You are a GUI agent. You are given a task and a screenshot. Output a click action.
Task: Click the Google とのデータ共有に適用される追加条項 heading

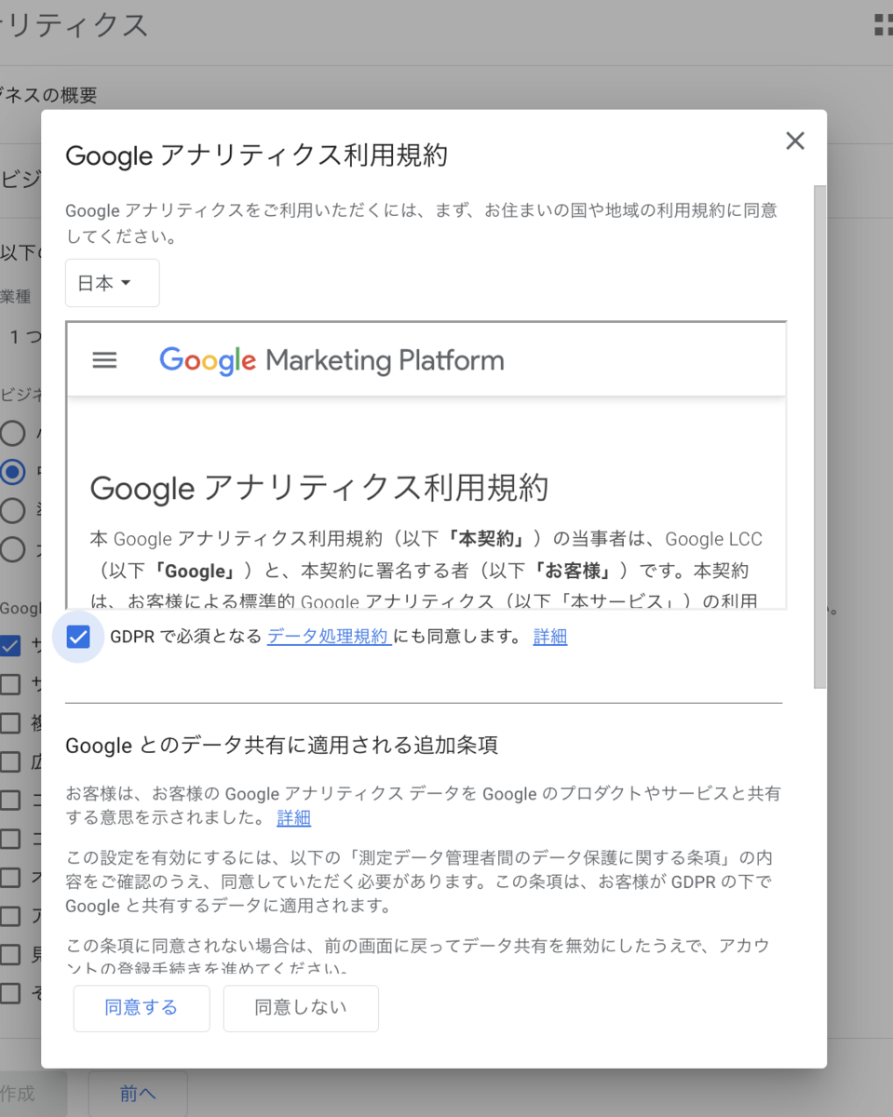[x=281, y=746]
